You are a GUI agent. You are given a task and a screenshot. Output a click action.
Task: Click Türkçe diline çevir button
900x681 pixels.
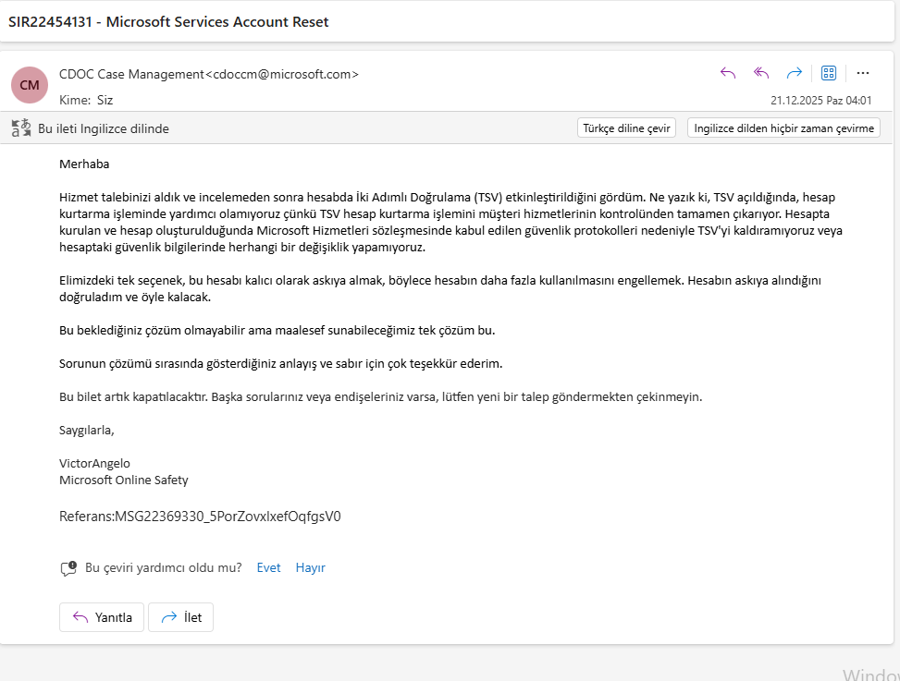(626, 128)
